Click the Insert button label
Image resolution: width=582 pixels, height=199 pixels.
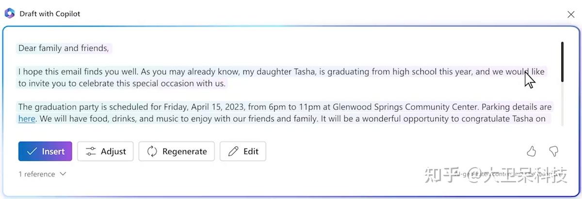(53, 152)
